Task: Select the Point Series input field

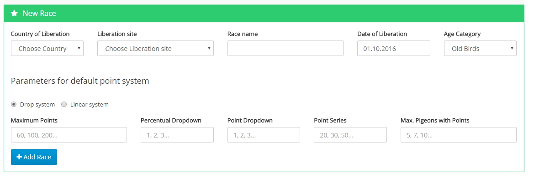Action: [x=350, y=135]
